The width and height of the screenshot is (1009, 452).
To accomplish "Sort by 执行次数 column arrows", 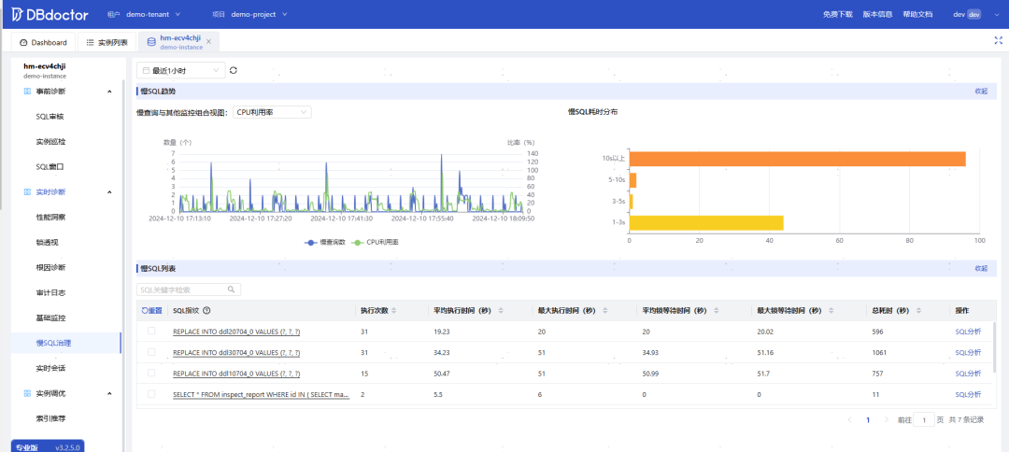I will click(394, 311).
